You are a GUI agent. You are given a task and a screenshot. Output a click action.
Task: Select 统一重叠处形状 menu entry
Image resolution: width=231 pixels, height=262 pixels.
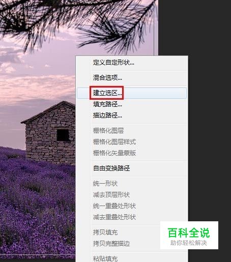[132, 206]
